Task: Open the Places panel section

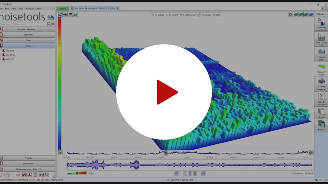Action: click(27, 40)
